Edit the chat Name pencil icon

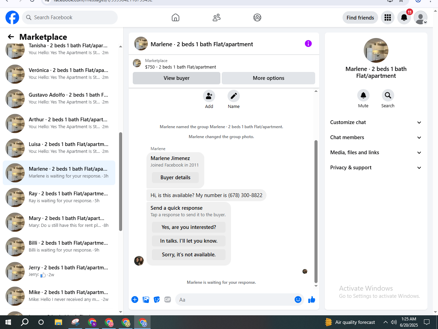click(234, 96)
